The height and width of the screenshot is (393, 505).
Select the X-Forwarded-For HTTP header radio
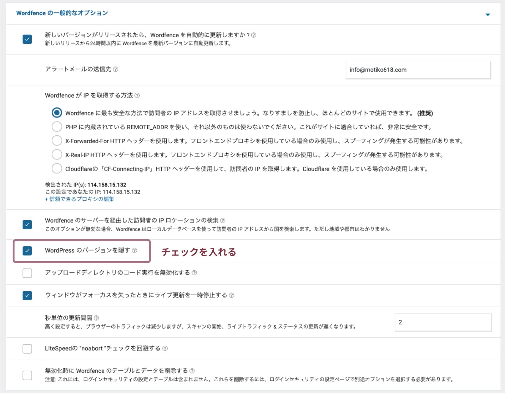click(57, 140)
